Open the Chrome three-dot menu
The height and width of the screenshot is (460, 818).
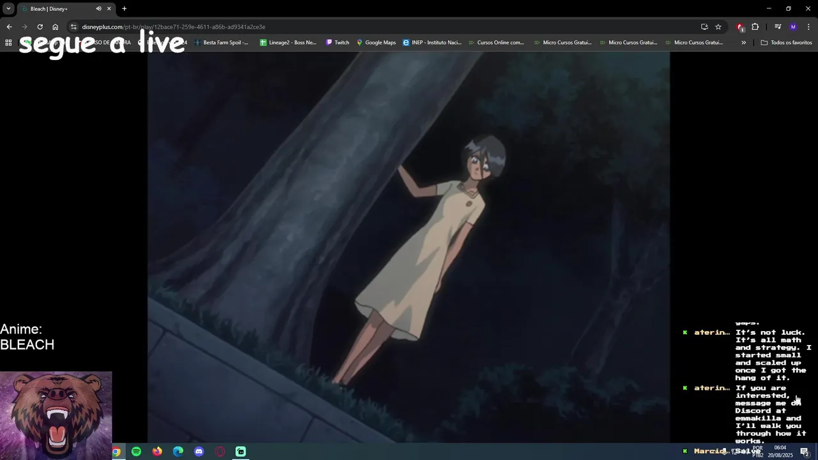click(808, 27)
